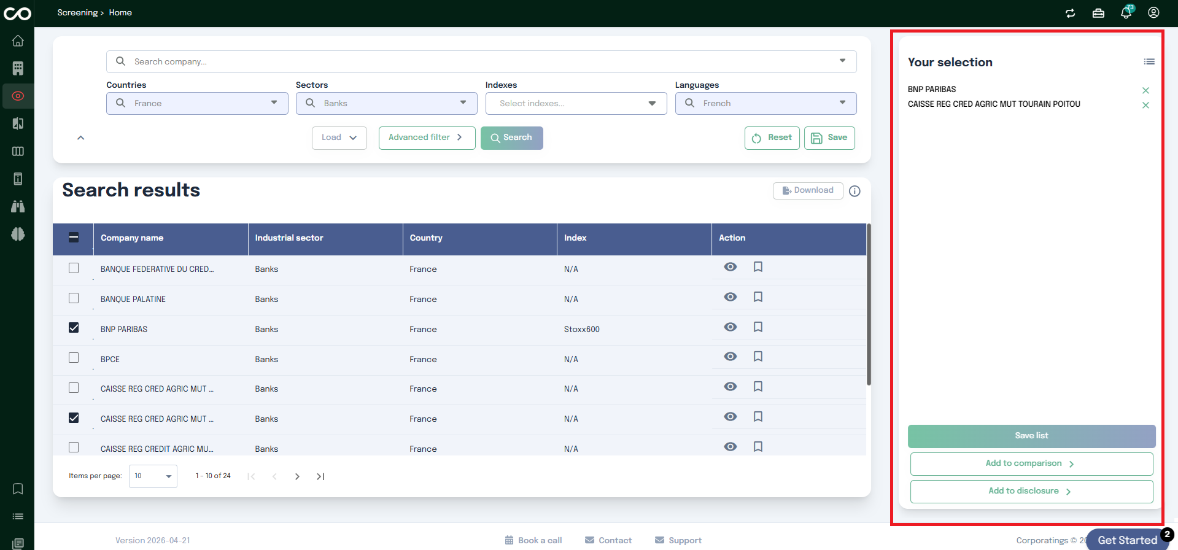This screenshot has width=1178, height=550.
Task: Click the results table vertical scrollbar
Action: click(869, 304)
